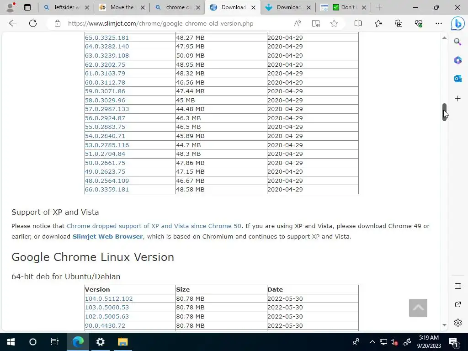Screen dimensions: 468x351
Task: Click the scrollbar down arrow
Action: tap(444, 325)
